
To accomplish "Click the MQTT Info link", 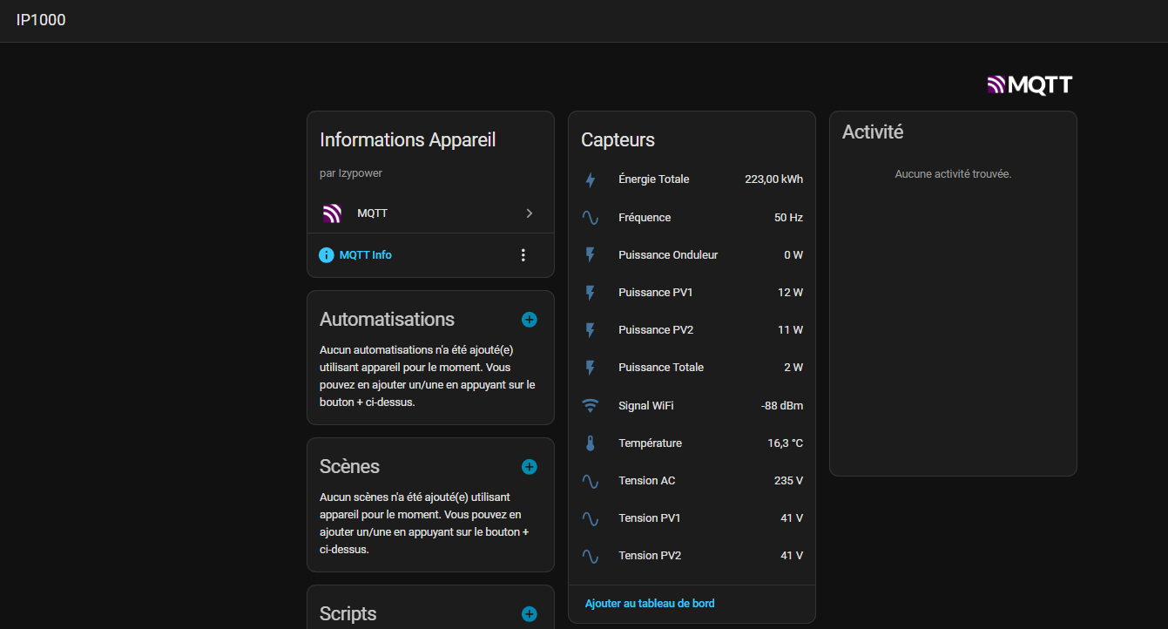I will coord(365,255).
